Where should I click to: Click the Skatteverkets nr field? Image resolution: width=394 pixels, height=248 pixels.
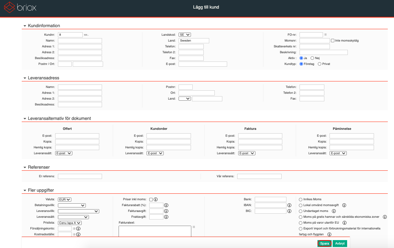(315, 46)
